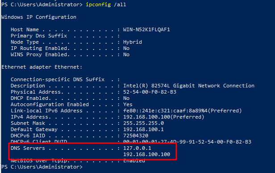Screen dimensions: 275x173
Task: Click the DNS server 127.0.0.1
Action: click(x=137, y=148)
